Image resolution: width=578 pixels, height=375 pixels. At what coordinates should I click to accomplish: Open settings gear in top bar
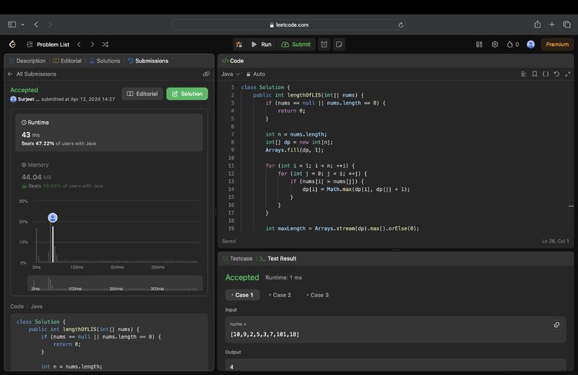coord(495,44)
